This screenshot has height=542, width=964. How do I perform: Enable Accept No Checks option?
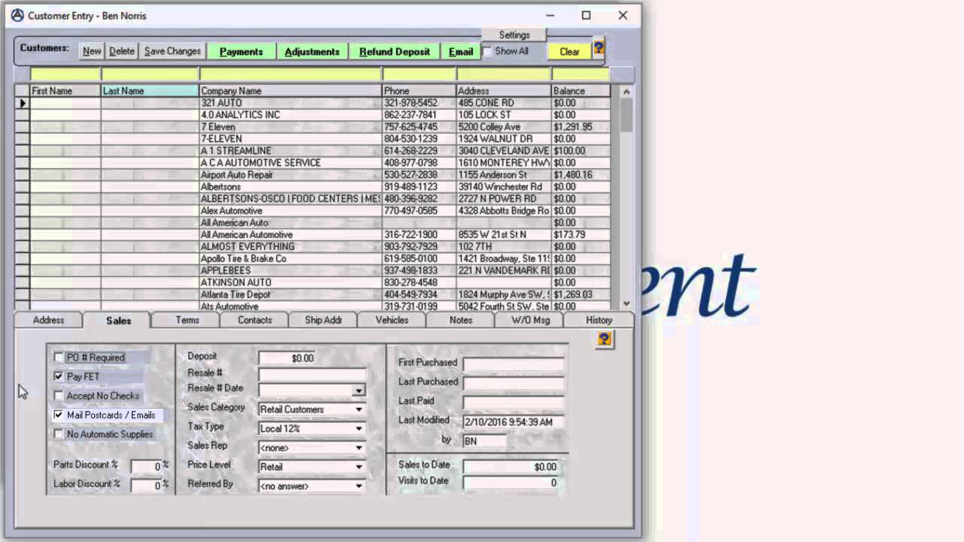pos(59,396)
